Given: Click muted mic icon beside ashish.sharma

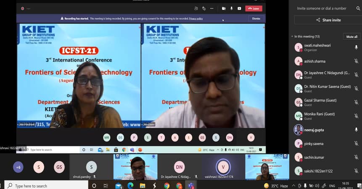Looking at the screenshot, I should pyautogui.click(x=356, y=61).
